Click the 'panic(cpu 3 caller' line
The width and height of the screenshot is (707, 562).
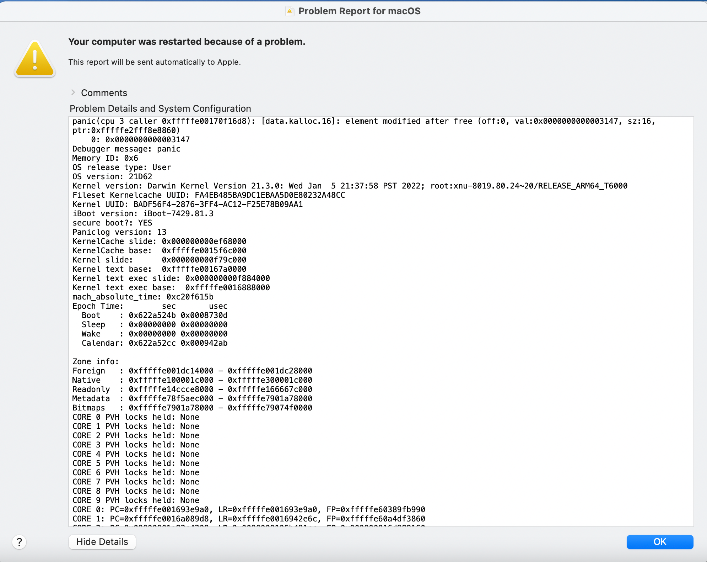click(x=364, y=121)
